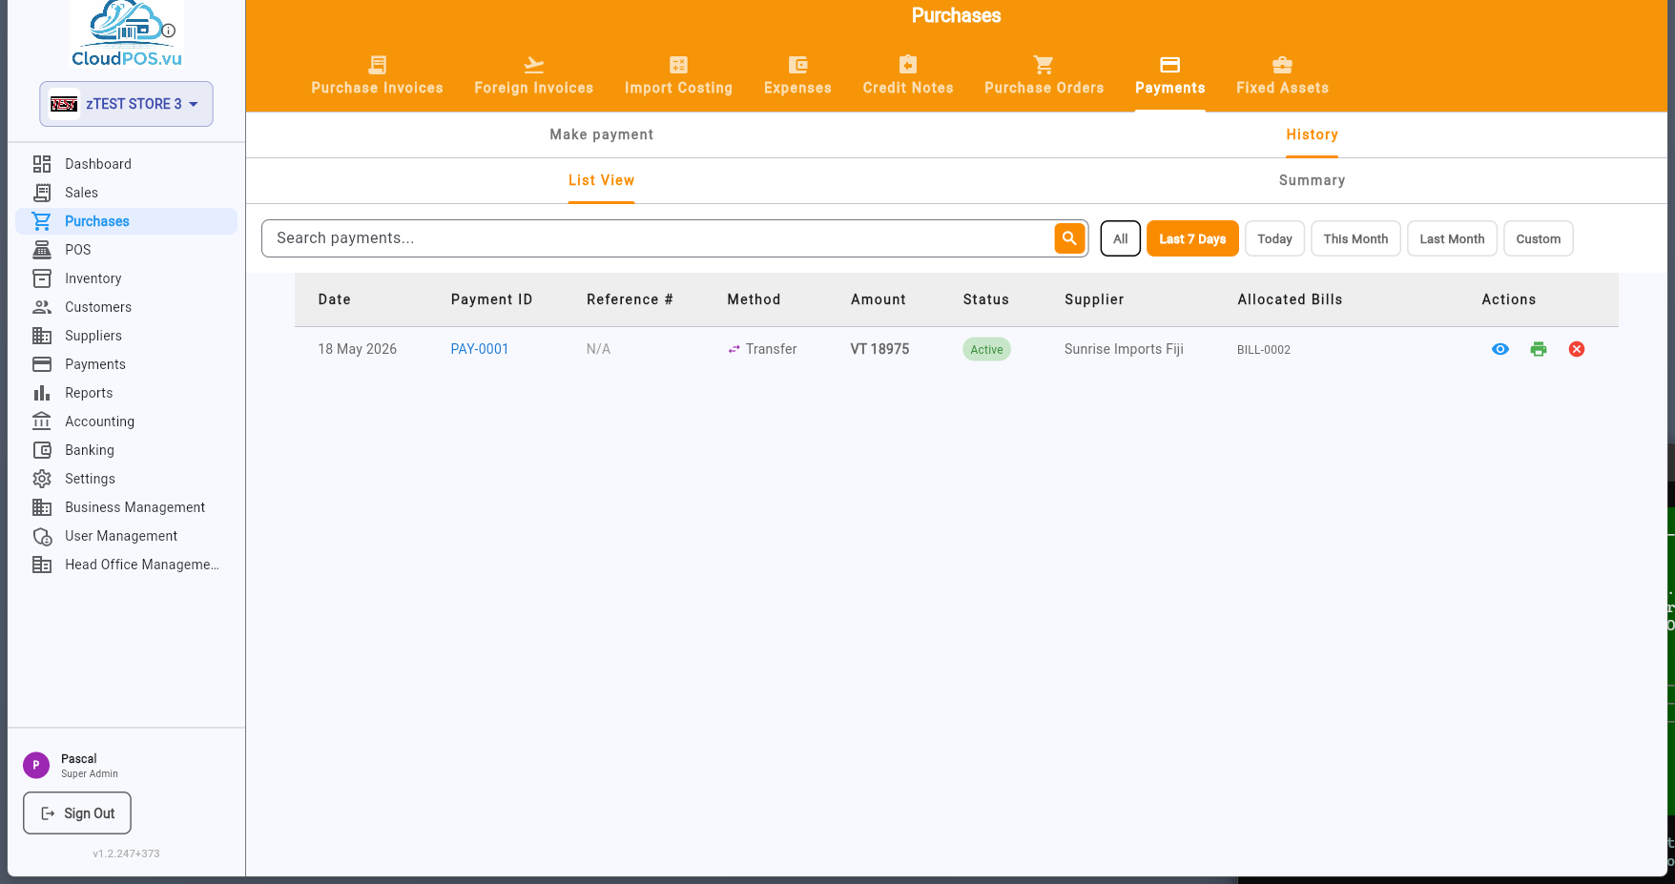1675x884 pixels.
Task: Focus the Search payments input field
Action: click(x=658, y=238)
